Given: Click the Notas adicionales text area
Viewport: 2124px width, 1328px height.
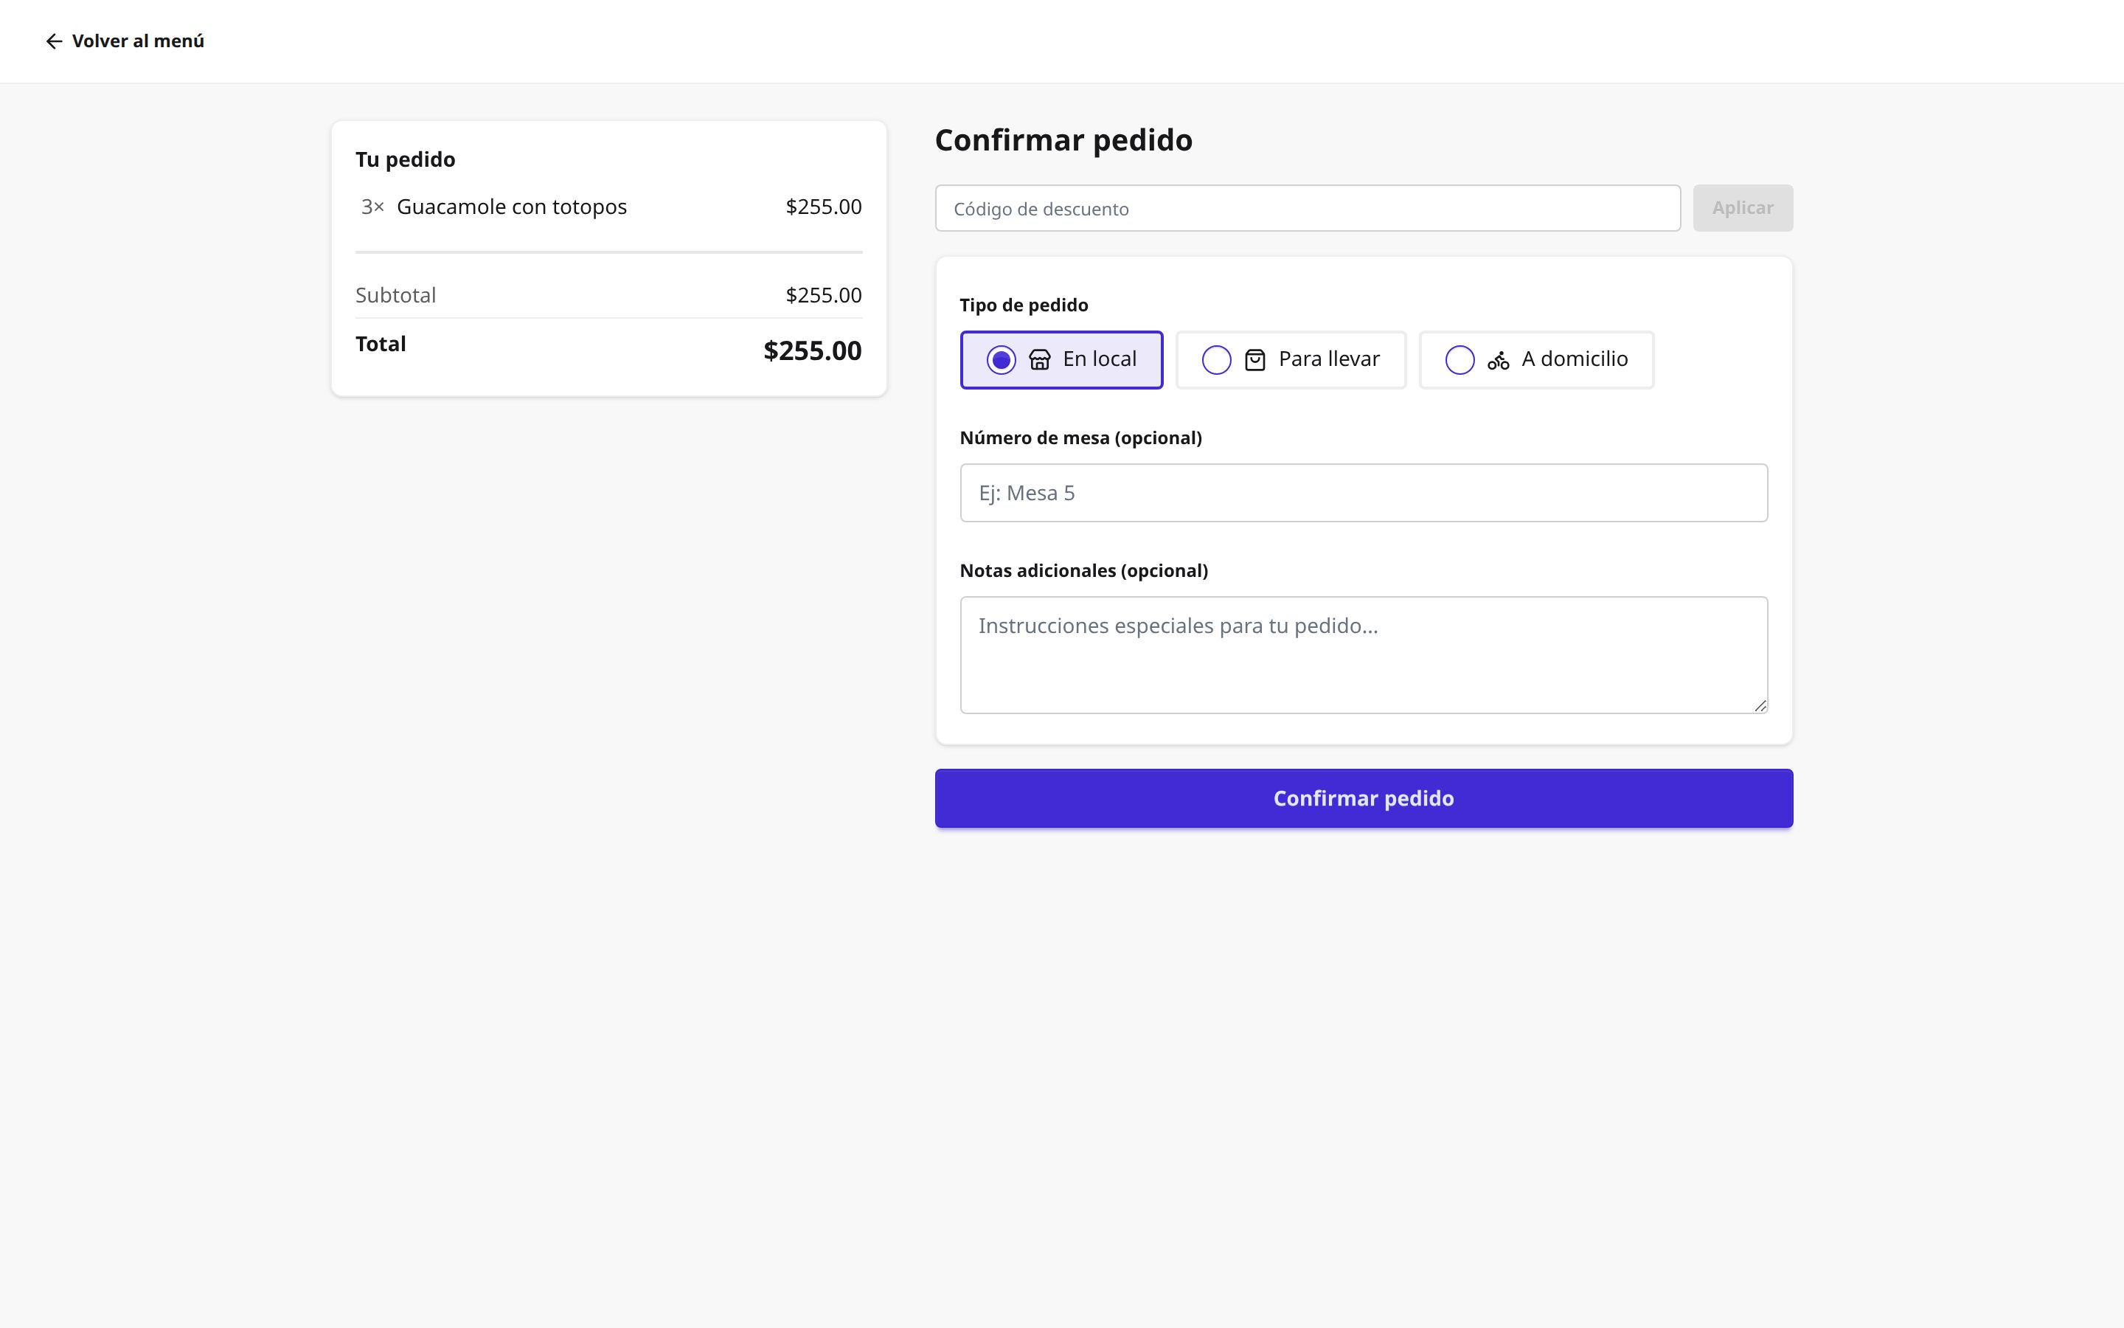Looking at the screenshot, I should (1364, 655).
